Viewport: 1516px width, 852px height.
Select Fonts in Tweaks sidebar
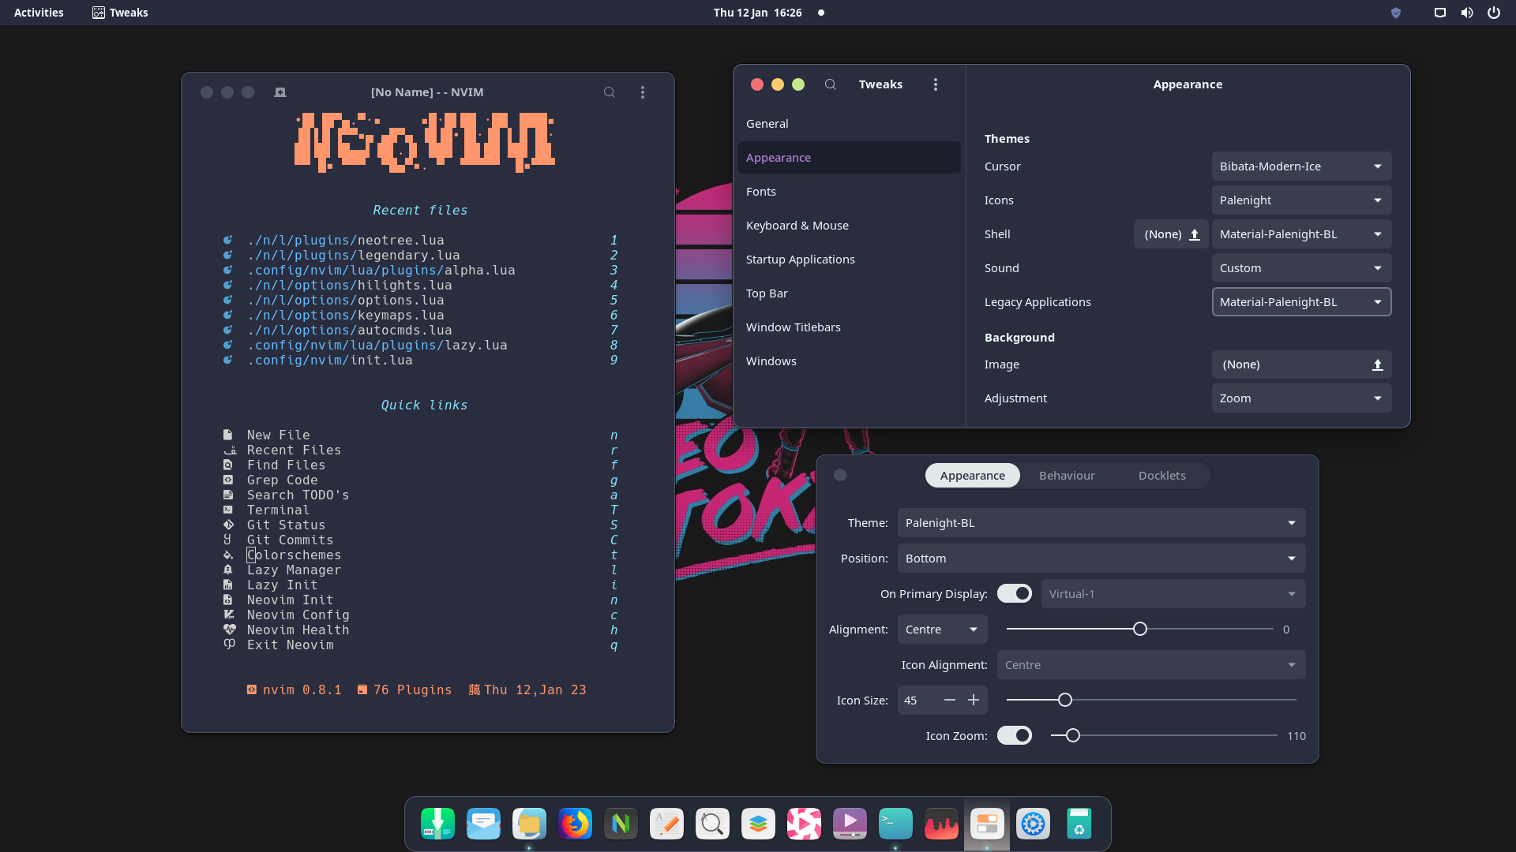pos(849,192)
